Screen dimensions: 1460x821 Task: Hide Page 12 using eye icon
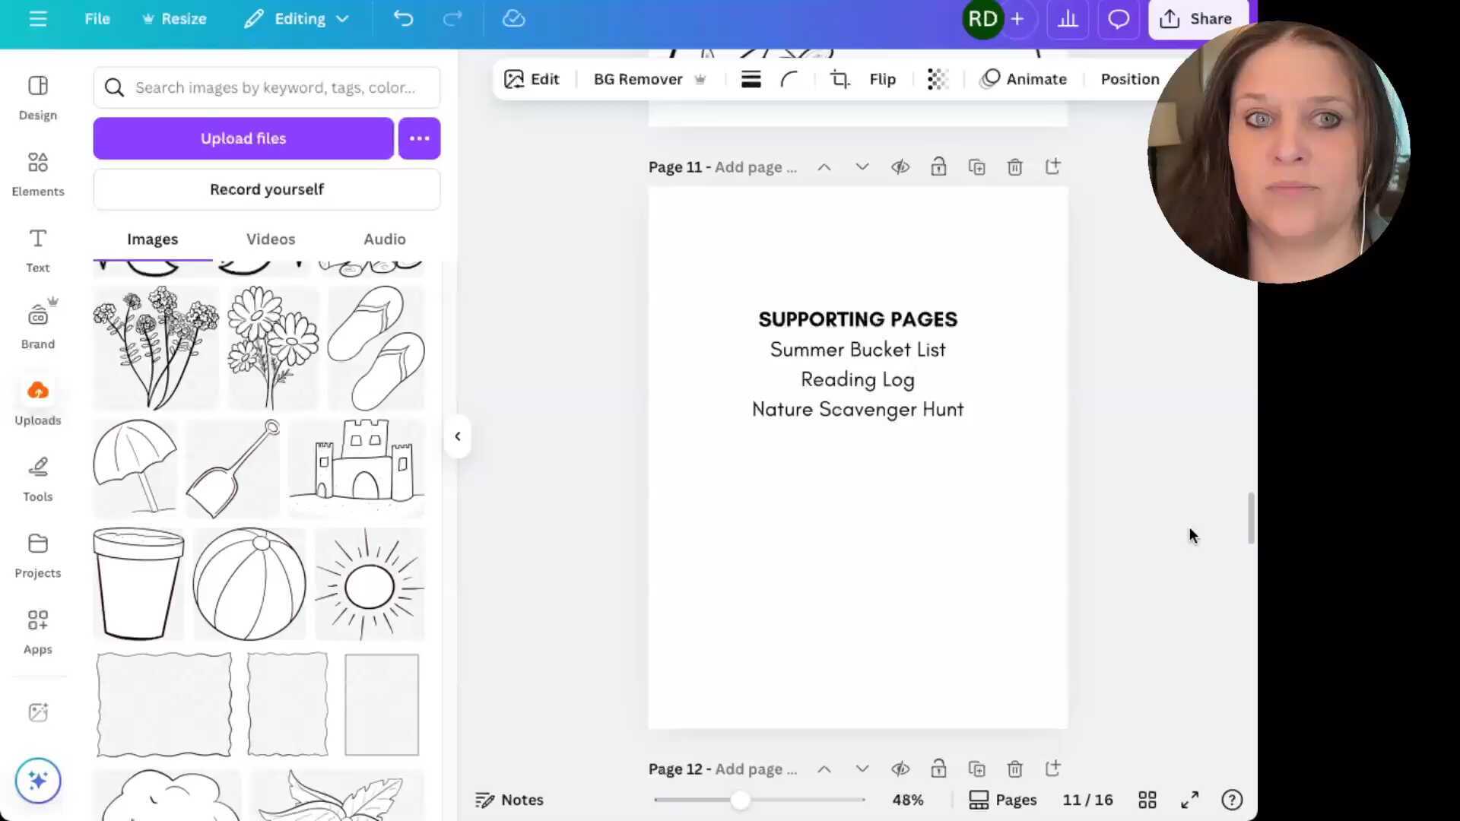point(900,769)
